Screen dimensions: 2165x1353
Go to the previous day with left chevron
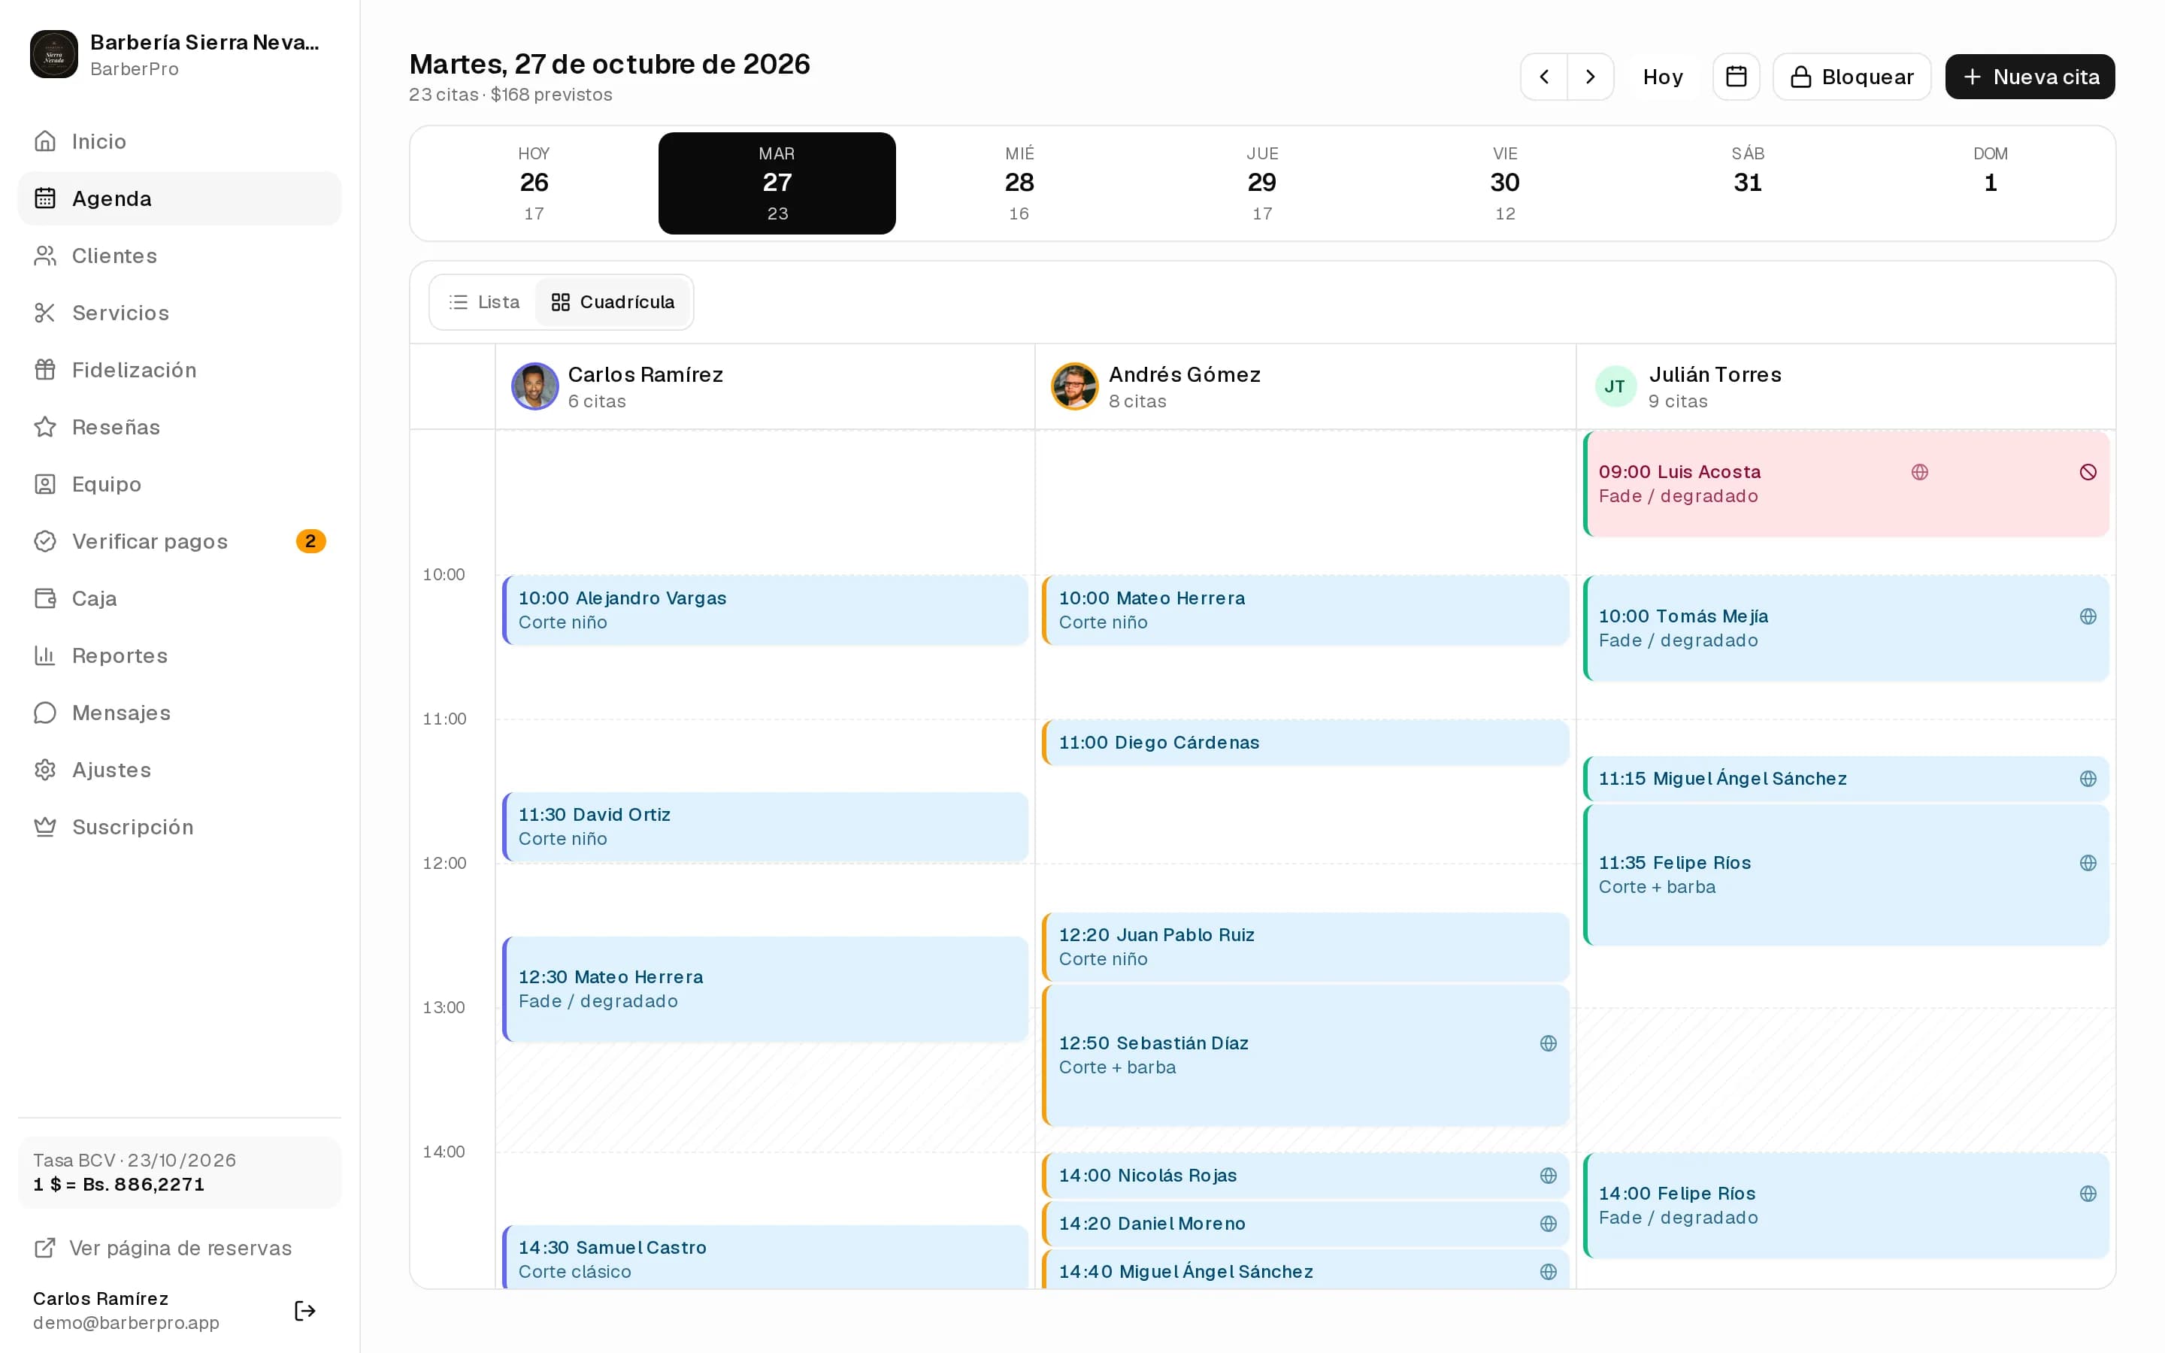pyautogui.click(x=1544, y=77)
